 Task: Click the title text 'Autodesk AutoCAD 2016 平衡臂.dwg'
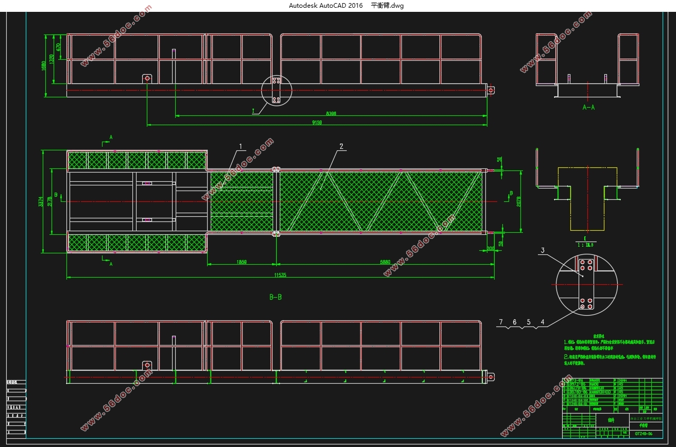346,6
